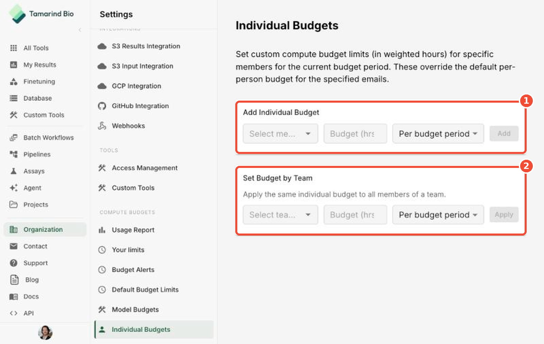Go to Your limits page

154,250
